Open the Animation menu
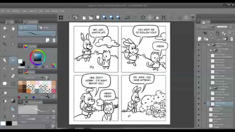The height and width of the screenshot is (132, 235). 16,11
